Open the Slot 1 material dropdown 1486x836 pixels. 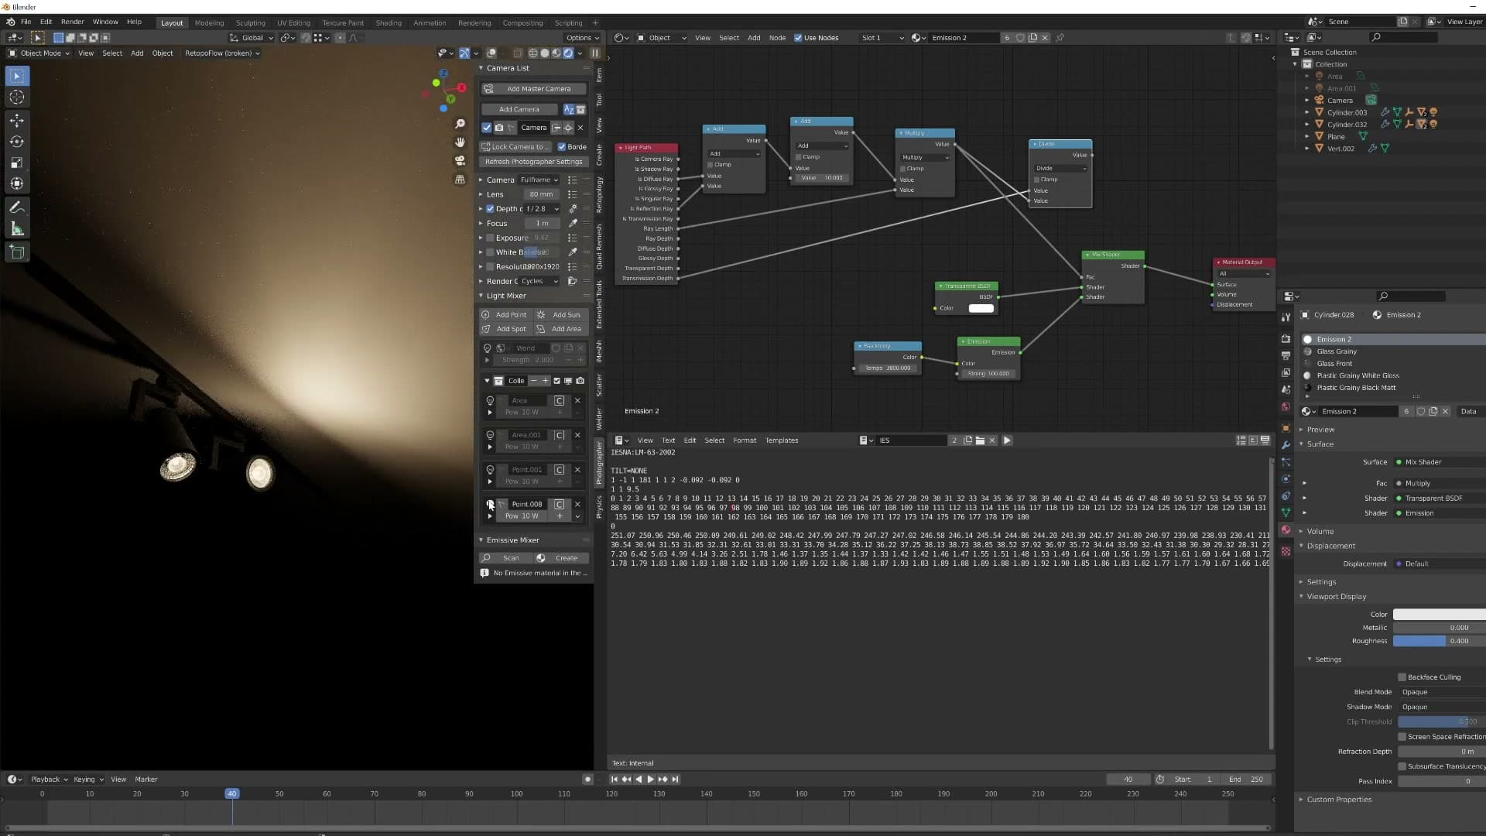(882, 38)
